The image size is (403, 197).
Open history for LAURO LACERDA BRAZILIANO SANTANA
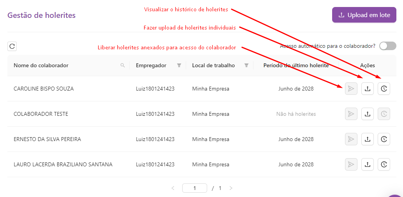pos(384,164)
